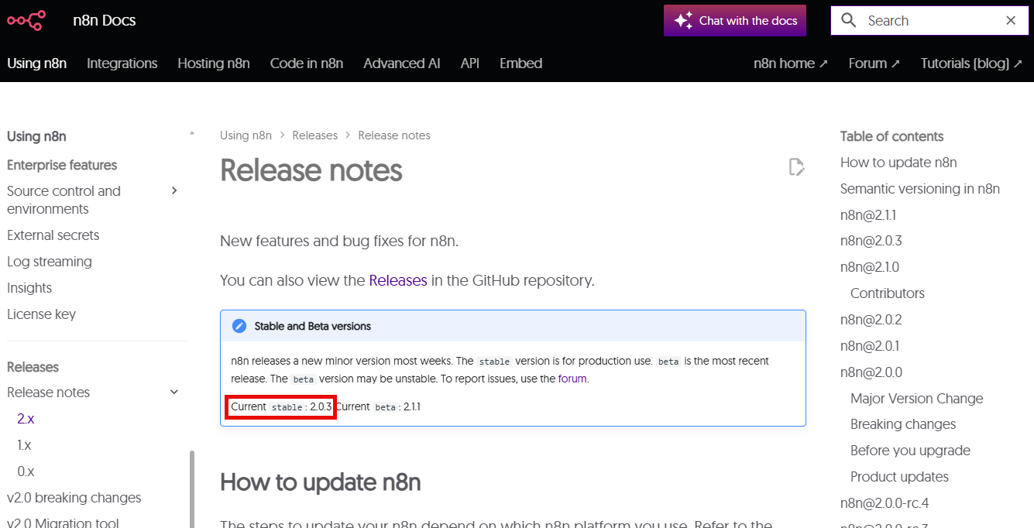Collapse the Release notes sidebar section

174,393
